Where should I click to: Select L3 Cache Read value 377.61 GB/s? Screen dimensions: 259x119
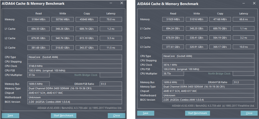[x=173, y=47]
